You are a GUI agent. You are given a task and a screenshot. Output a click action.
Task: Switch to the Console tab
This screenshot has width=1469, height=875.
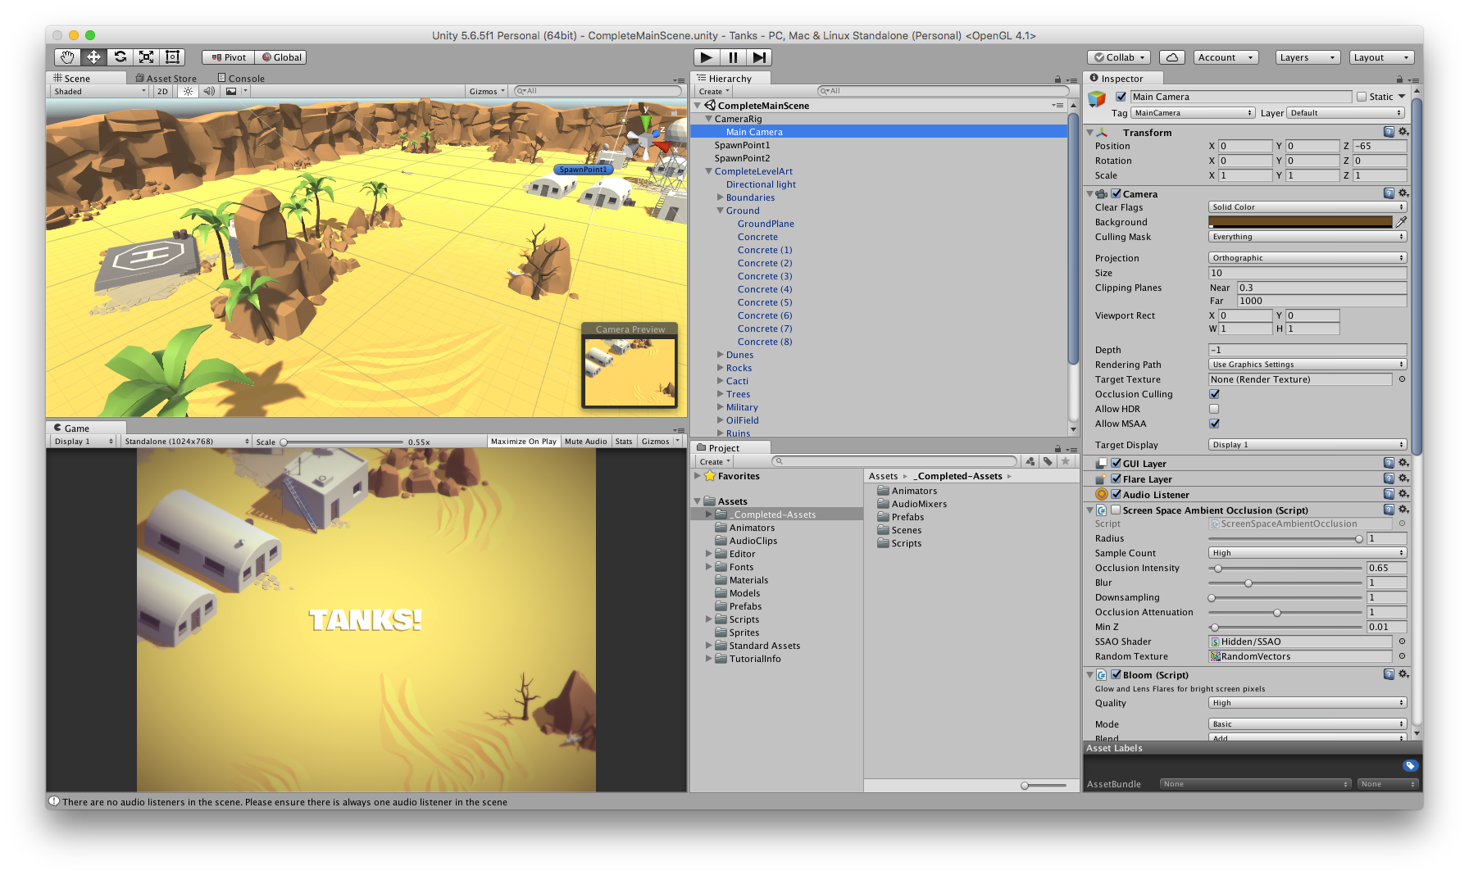[x=241, y=79]
